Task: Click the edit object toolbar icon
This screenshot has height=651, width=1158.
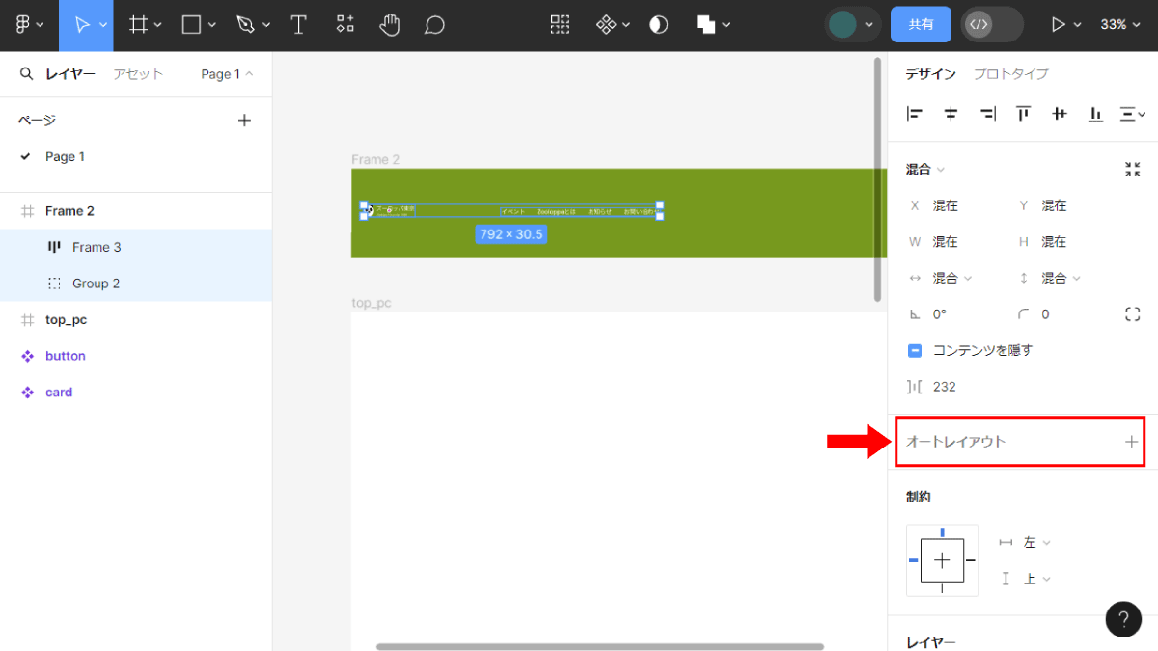Action: pos(560,25)
